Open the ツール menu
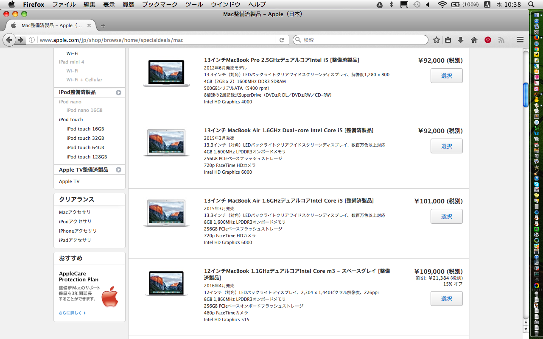Screen dimensions: 543x339 (x=194, y=5)
